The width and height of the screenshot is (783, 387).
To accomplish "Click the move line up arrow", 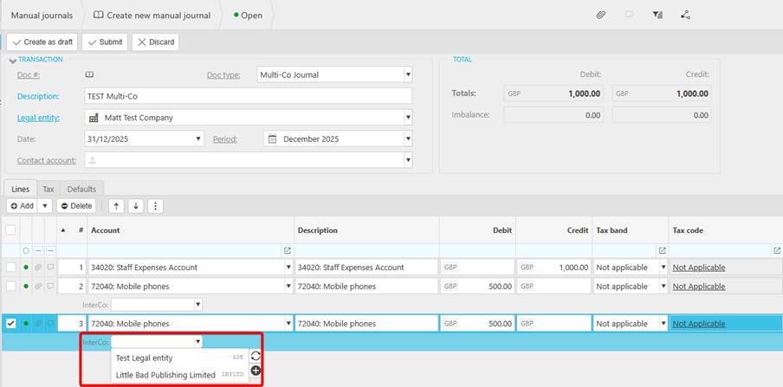I will pyautogui.click(x=116, y=206).
